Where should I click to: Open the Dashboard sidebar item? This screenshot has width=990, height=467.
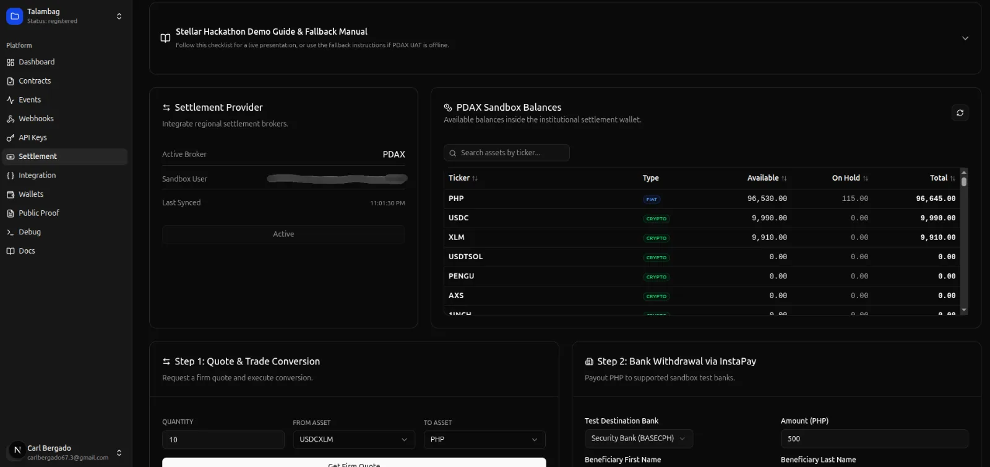(65, 62)
